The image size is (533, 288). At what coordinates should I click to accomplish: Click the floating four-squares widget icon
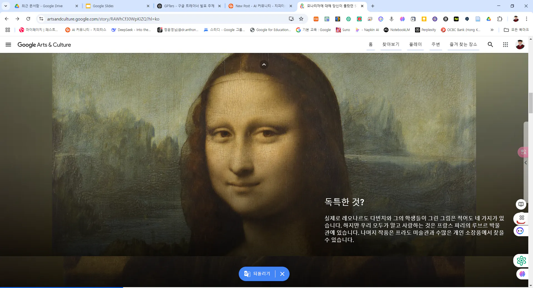click(x=521, y=218)
